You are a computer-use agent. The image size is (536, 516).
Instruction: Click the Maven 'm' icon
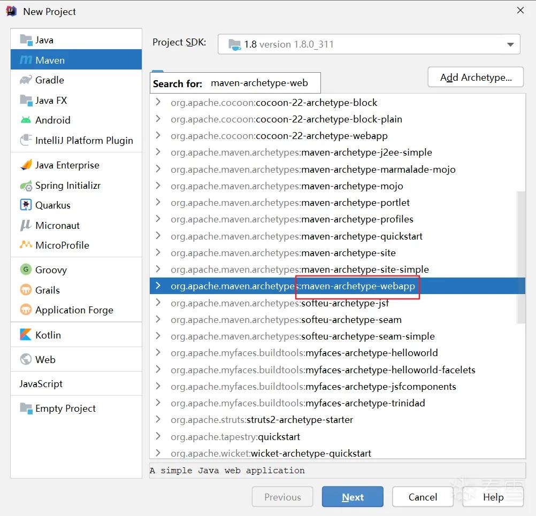coord(26,60)
